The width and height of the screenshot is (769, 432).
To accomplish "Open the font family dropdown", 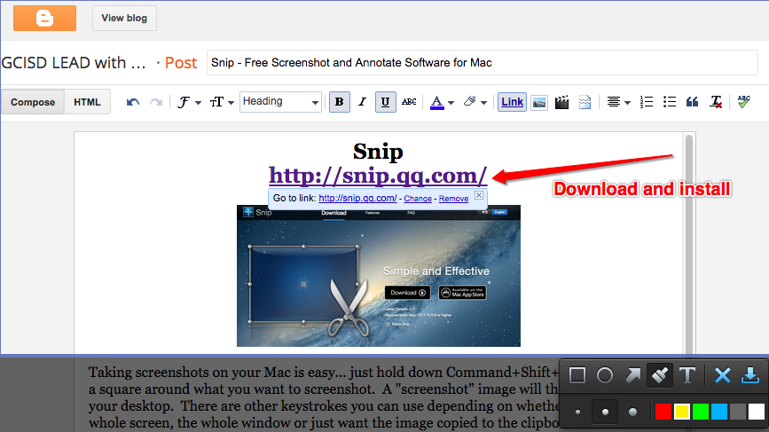I will point(189,102).
